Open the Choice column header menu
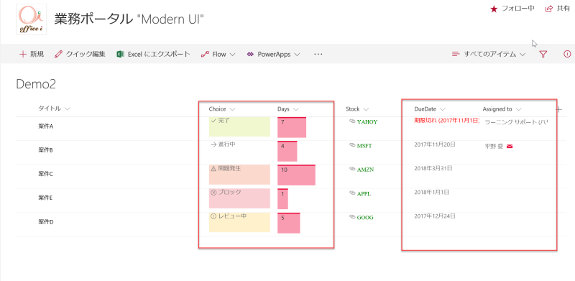This screenshot has width=575, height=281. pos(222,109)
